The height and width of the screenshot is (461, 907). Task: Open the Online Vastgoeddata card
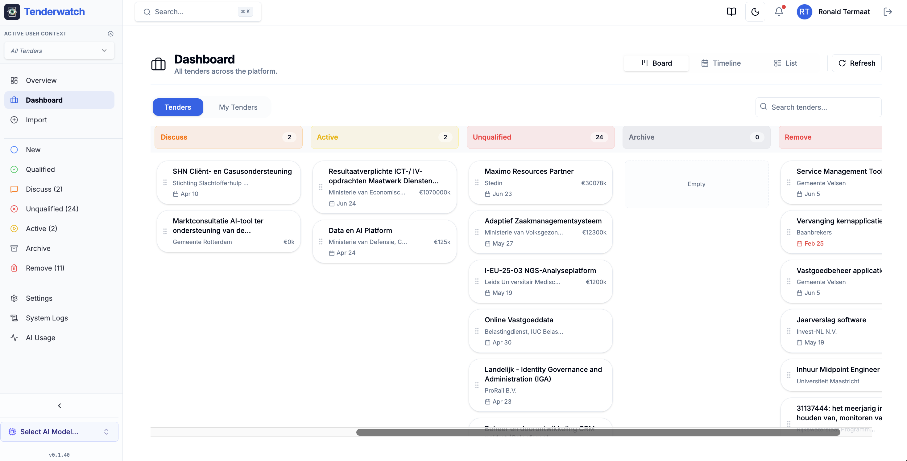540,331
